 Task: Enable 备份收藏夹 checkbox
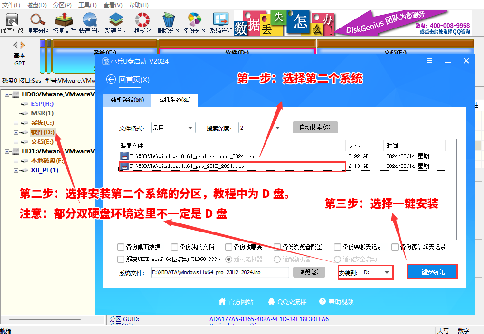228,247
